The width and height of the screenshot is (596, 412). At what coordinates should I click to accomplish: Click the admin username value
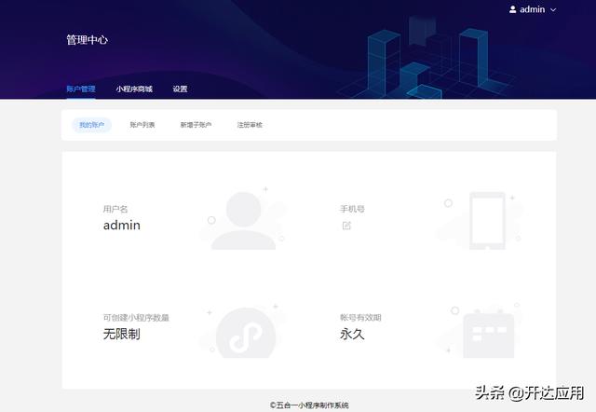click(121, 226)
